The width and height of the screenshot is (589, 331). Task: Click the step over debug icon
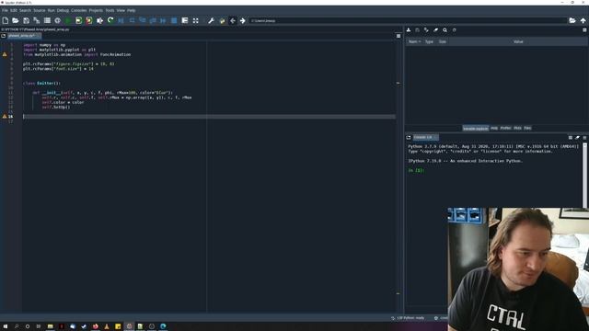pyautogui.click(x=132, y=20)
